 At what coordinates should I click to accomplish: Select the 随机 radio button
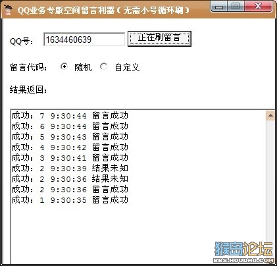64,66
